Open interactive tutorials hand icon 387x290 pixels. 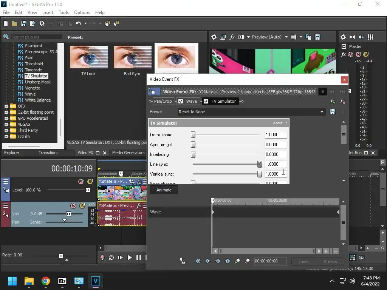click(x=107, y=23)
